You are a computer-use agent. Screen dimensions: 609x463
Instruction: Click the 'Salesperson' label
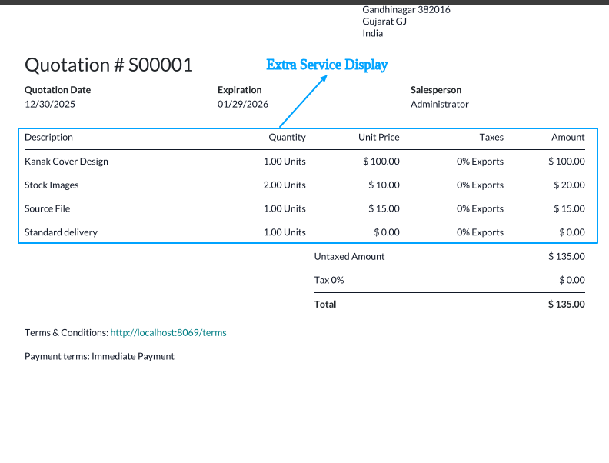[x=436, y=90]
